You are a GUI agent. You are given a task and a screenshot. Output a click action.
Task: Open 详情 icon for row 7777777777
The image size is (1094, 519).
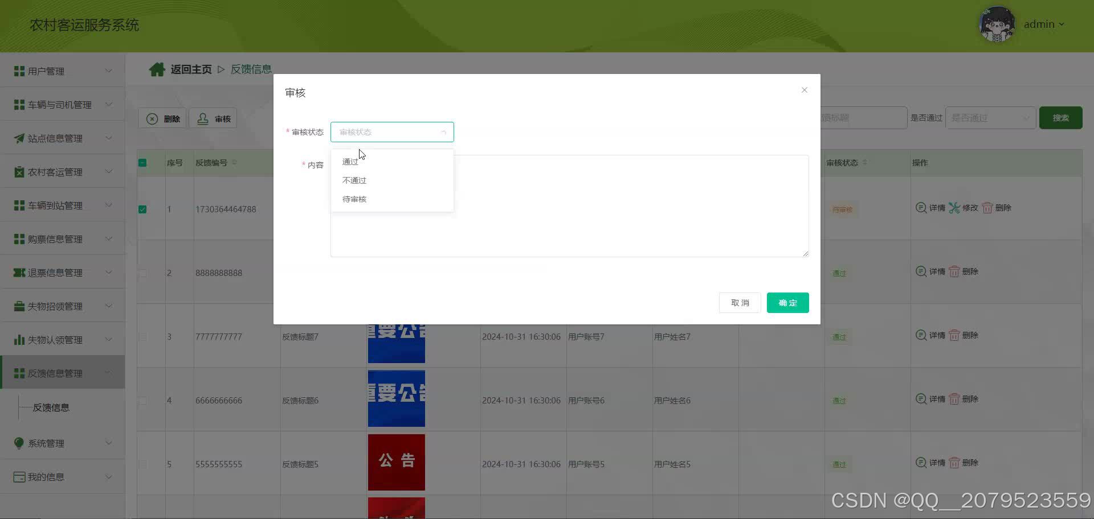click(x=921, y=335)
